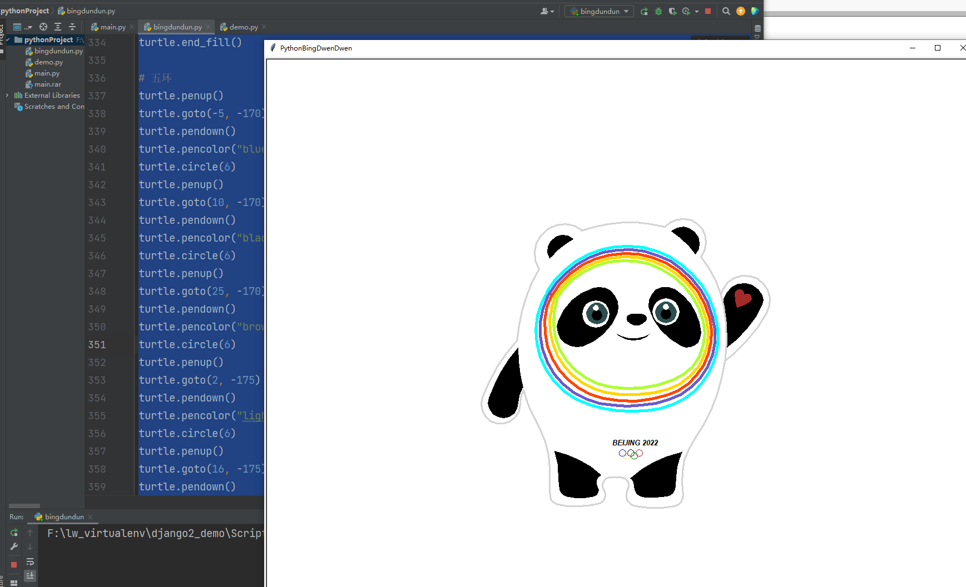Open the user account dropdown in toolbar
This screenshot has height=587, width=966.
point(547,11)
